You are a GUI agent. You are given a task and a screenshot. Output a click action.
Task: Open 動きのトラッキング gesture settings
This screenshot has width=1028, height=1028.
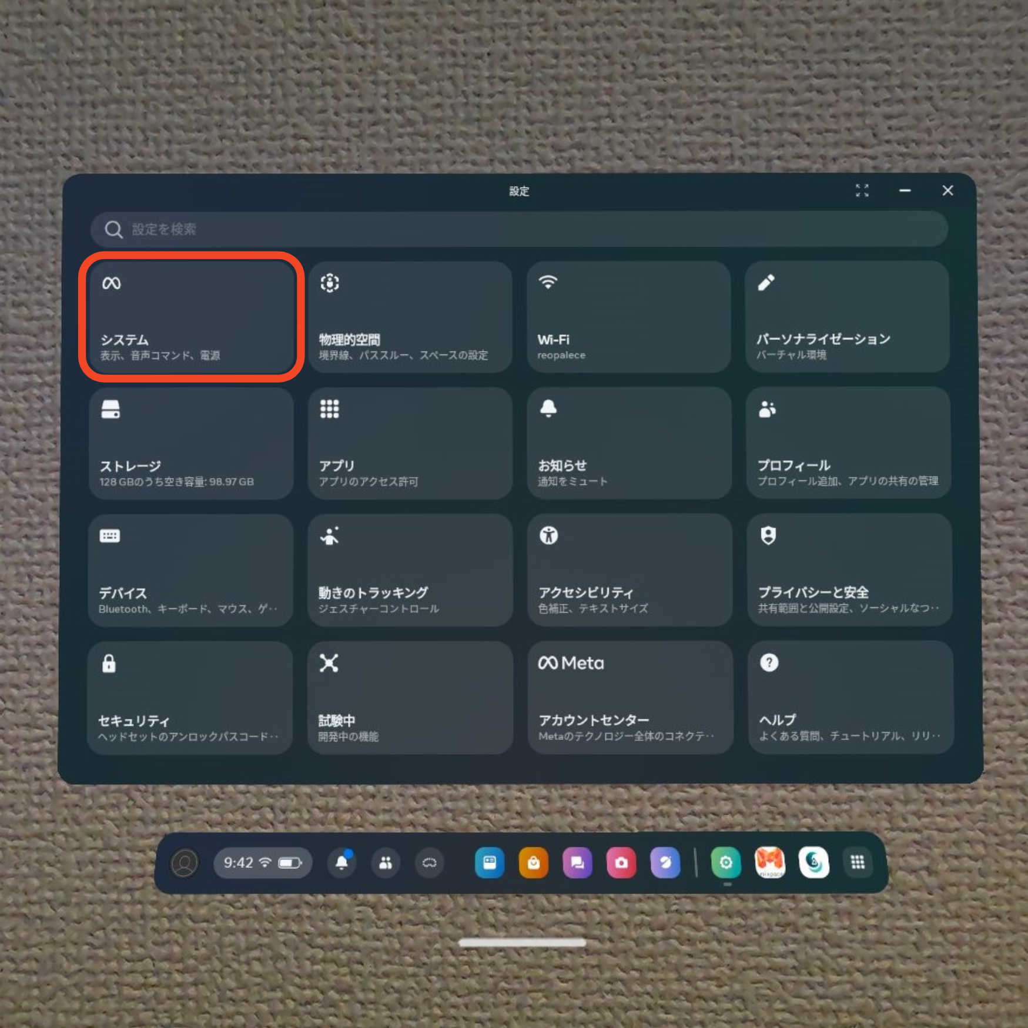point(410,570)
